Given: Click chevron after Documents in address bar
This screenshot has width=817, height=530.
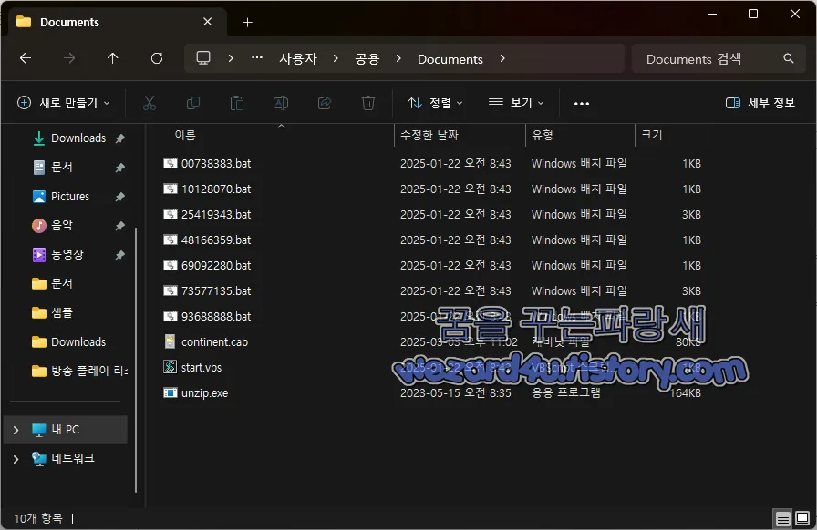Looking at the screenshot, I should coord(502,59).
